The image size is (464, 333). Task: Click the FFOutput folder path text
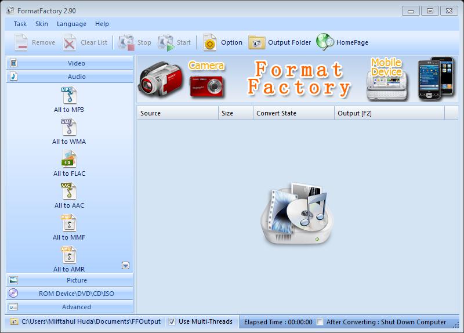[x=91, y=321]
